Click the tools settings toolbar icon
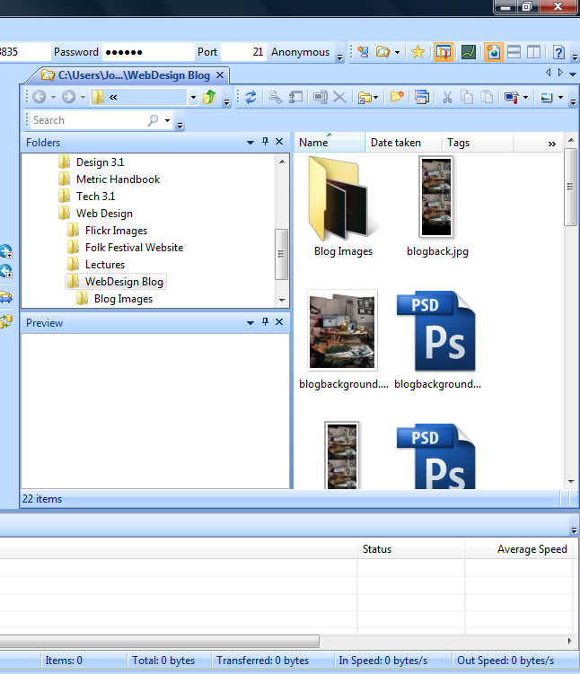This screenshot has height=674, width=580. point(512,97)
